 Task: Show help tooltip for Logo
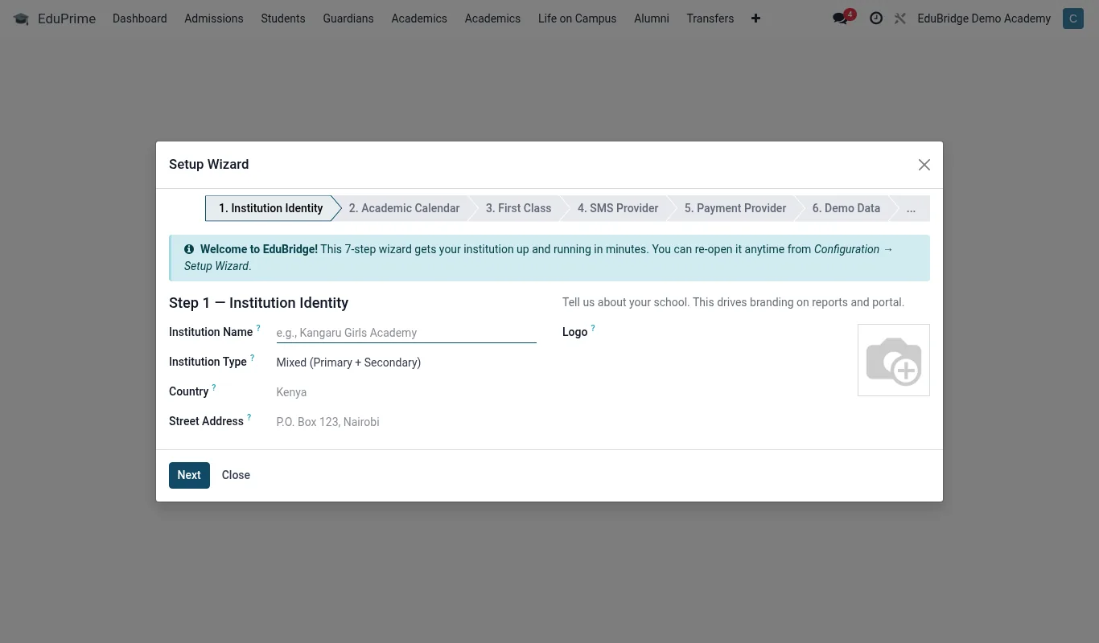coord(593,328)
